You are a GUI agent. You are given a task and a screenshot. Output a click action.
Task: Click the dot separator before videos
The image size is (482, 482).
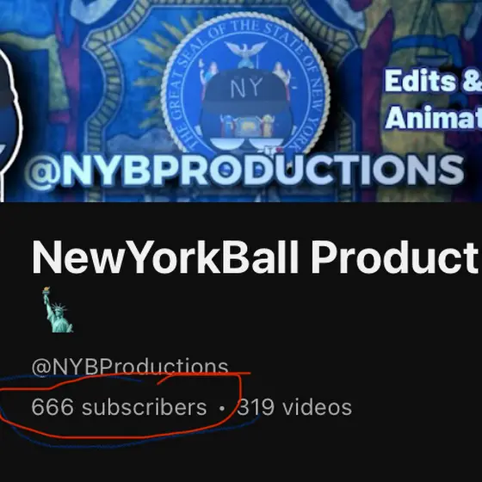pos(222,409)
